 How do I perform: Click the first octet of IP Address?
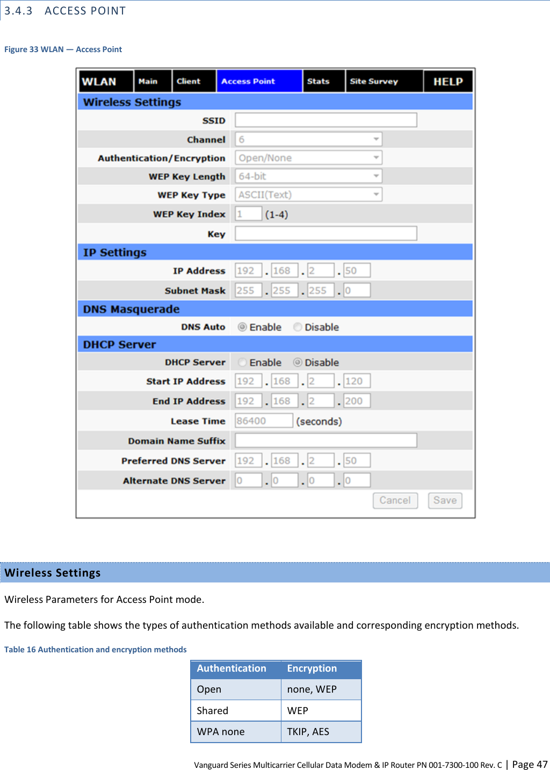point(249,270)
